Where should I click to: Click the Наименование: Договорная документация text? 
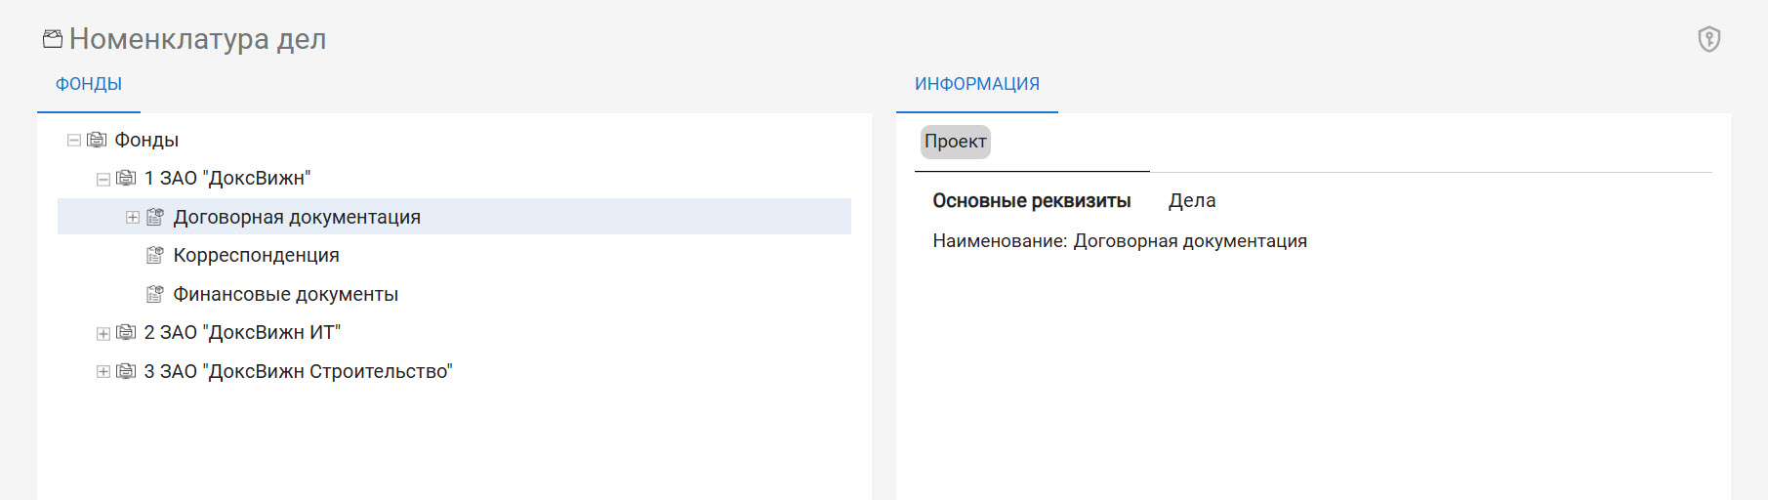[x=1120, y=241]
